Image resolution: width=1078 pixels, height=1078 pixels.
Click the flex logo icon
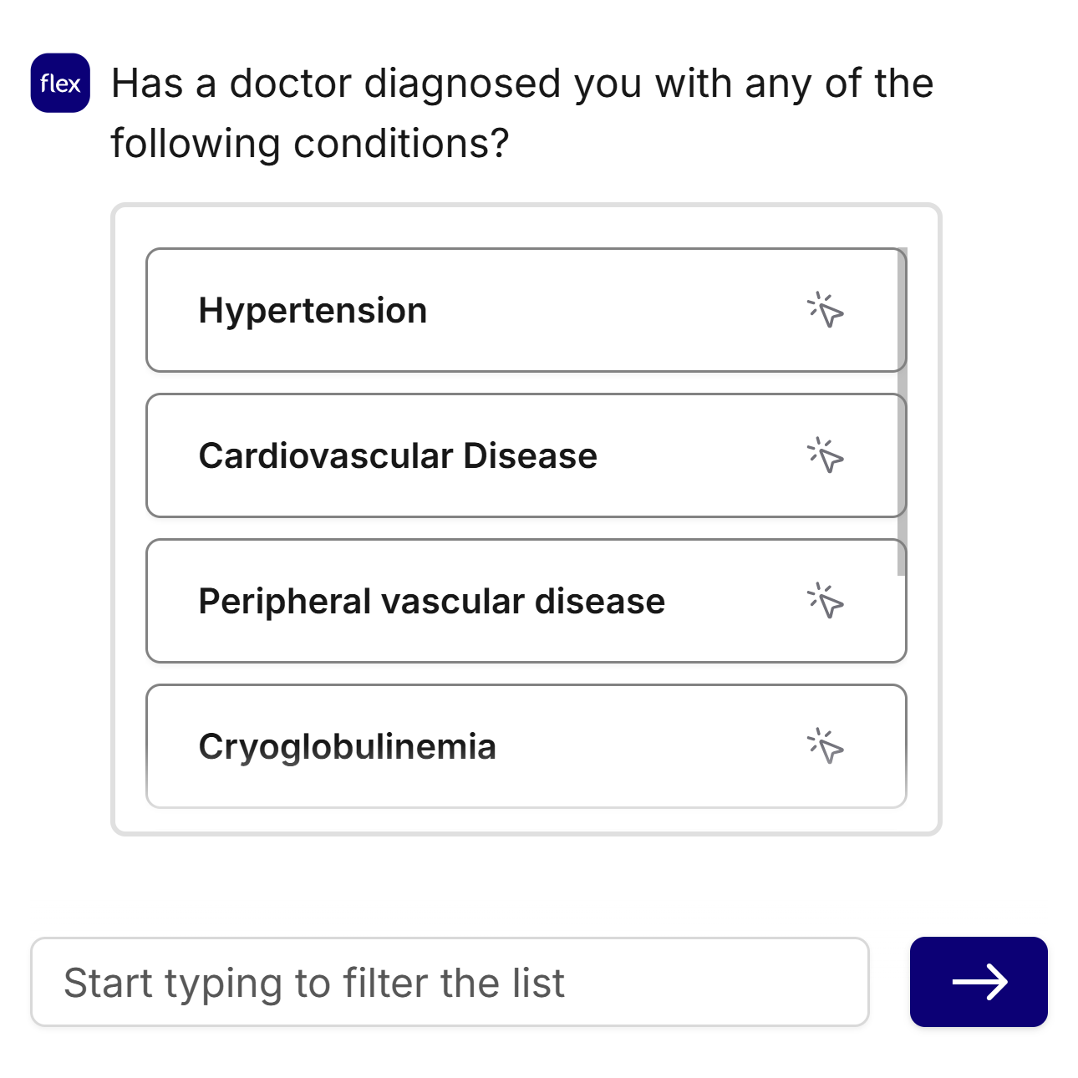(x=60, y=83)
